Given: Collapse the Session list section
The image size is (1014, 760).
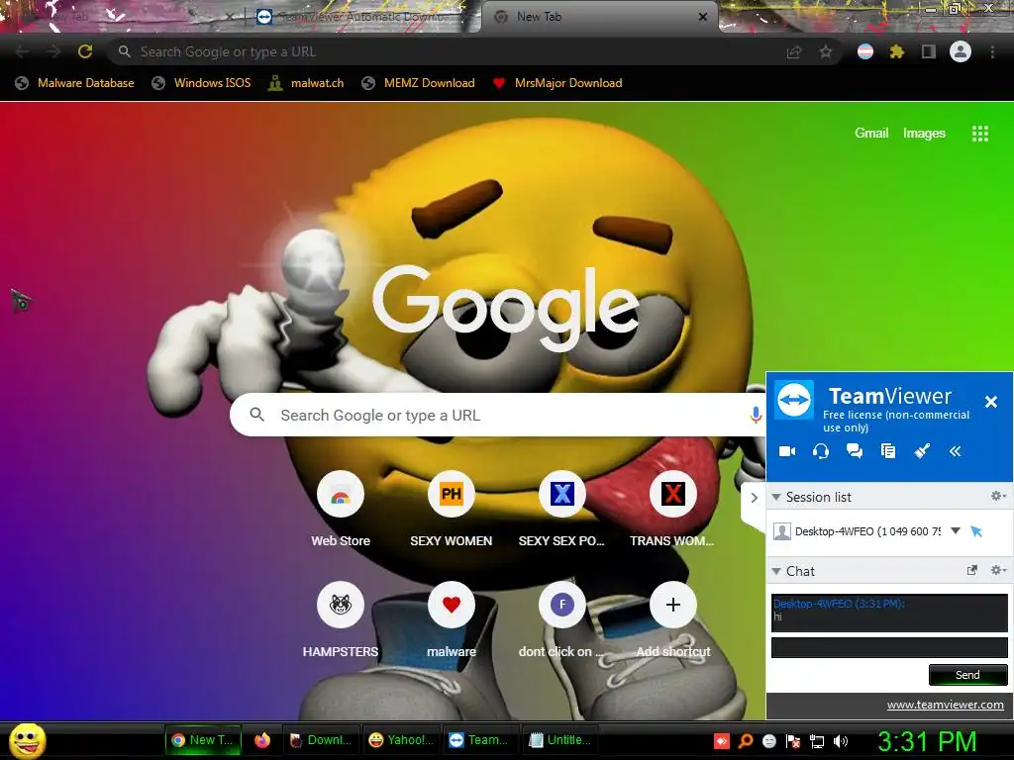Looking at the screenshot, I should (776, 497).
